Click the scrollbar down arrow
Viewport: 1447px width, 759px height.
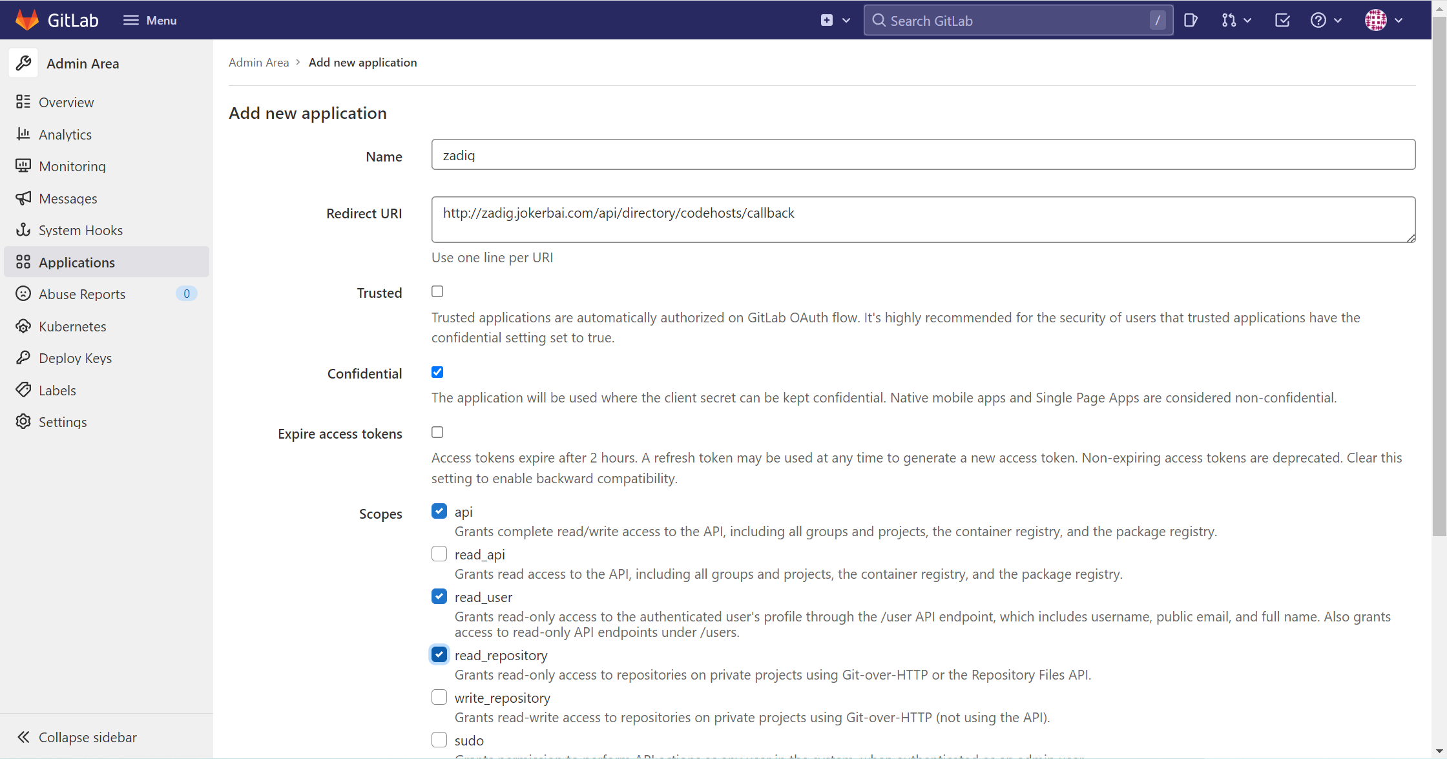[1439, 751]
